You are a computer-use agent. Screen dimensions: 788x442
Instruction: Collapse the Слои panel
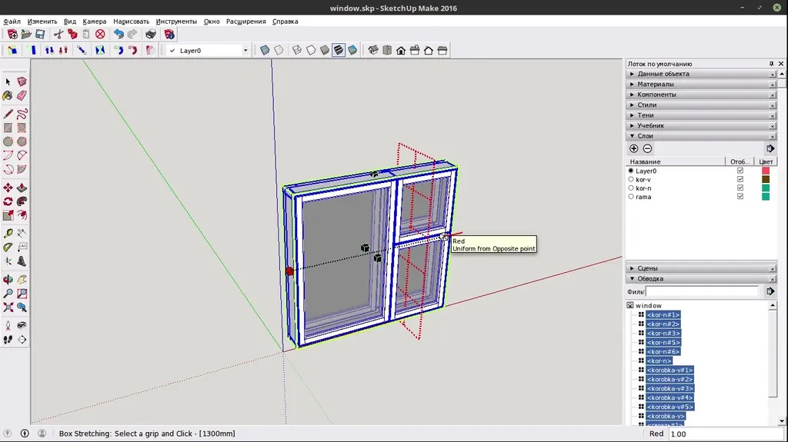click(701, 136)
